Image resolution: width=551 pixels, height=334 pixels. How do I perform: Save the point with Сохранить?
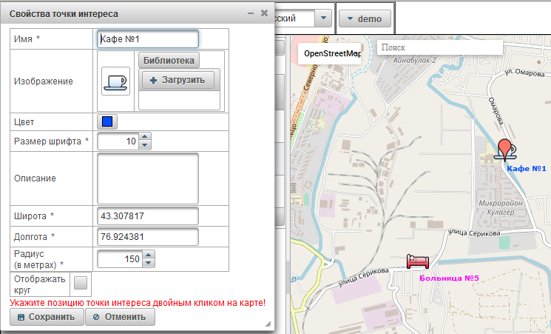[x=46, y=317]
